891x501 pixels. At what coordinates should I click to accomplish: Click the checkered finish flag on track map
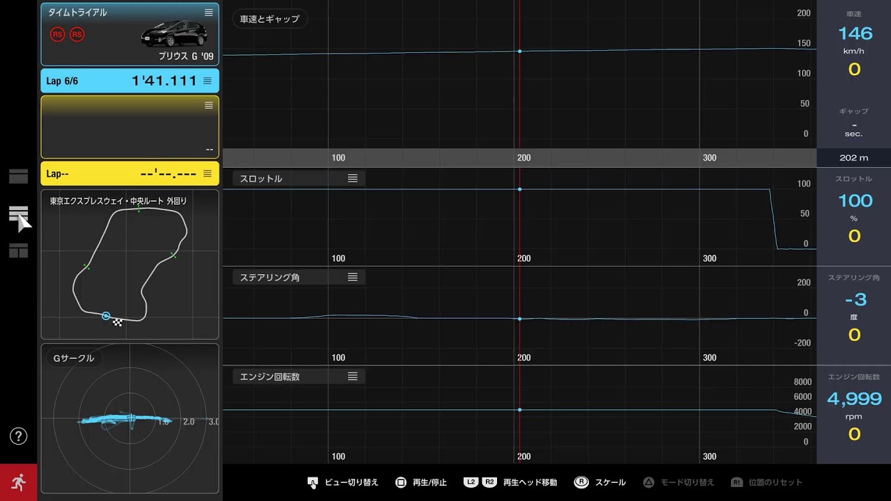[118, 321]
